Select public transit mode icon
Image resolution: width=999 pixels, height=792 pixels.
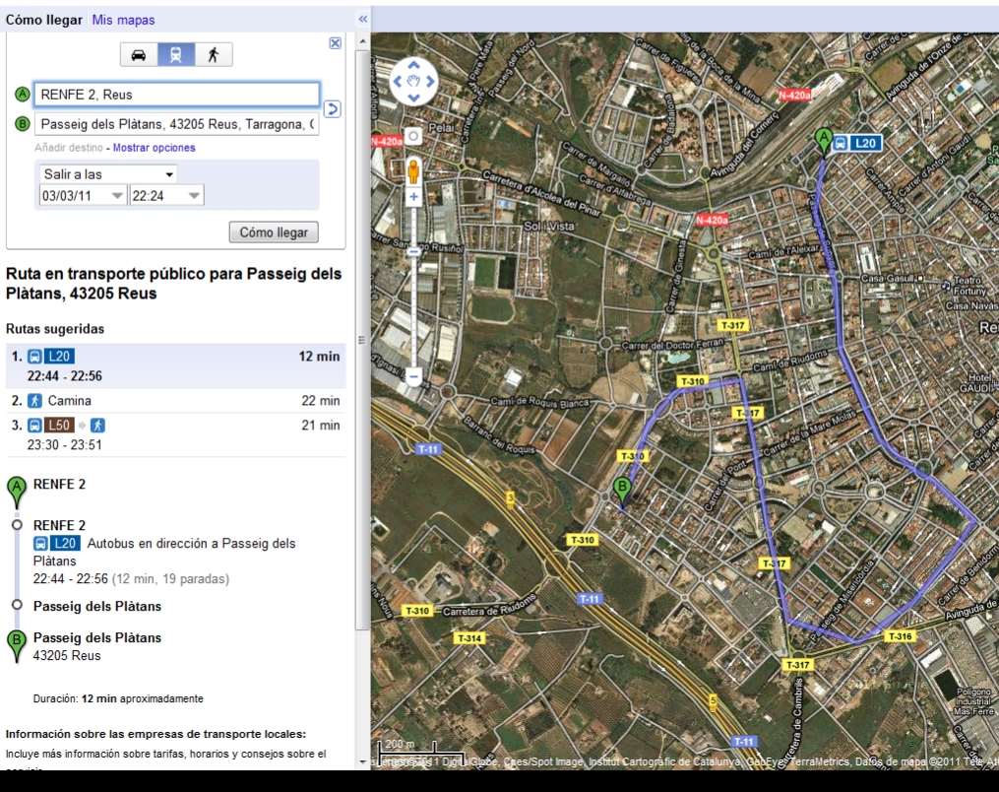point(176,55)
